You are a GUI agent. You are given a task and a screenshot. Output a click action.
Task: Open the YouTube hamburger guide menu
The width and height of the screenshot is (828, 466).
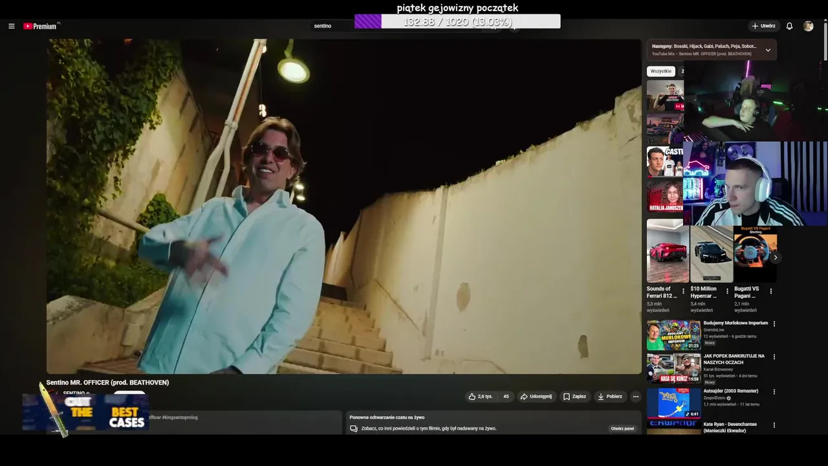(x=11, y=26)
